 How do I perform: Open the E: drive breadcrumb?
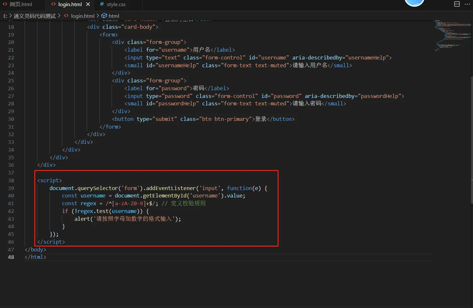pos(5,16)
